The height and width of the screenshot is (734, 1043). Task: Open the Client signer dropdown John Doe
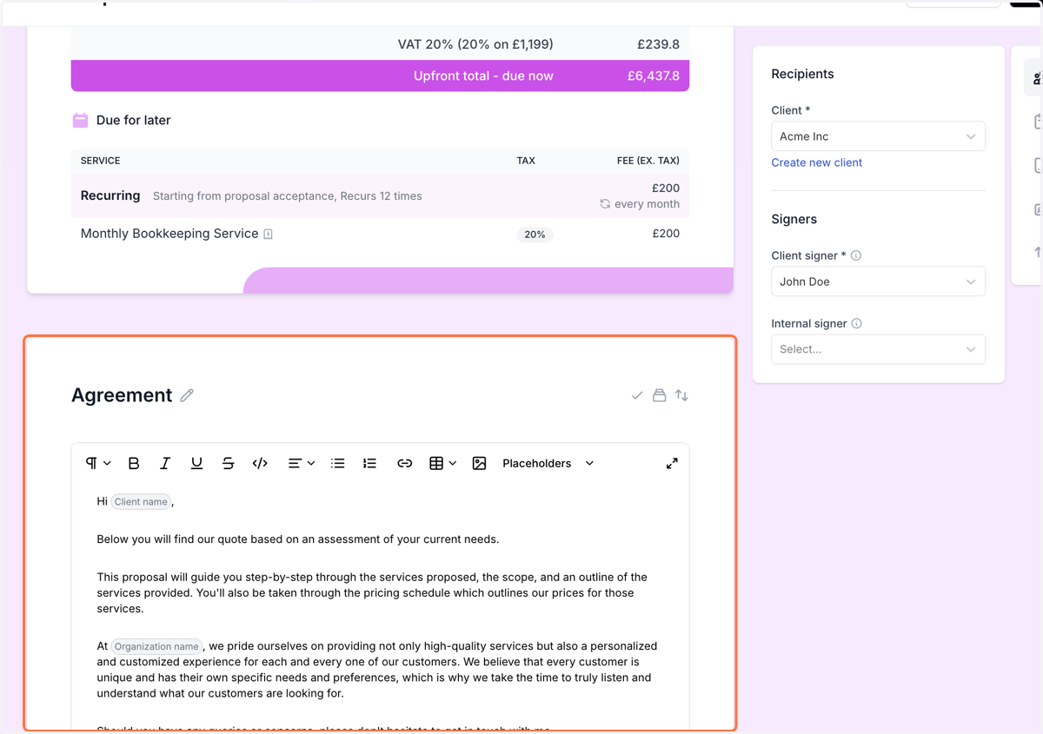(878, 281)
